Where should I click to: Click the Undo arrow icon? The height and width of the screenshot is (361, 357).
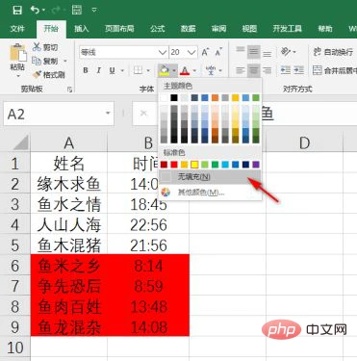(x=35, y=10)
